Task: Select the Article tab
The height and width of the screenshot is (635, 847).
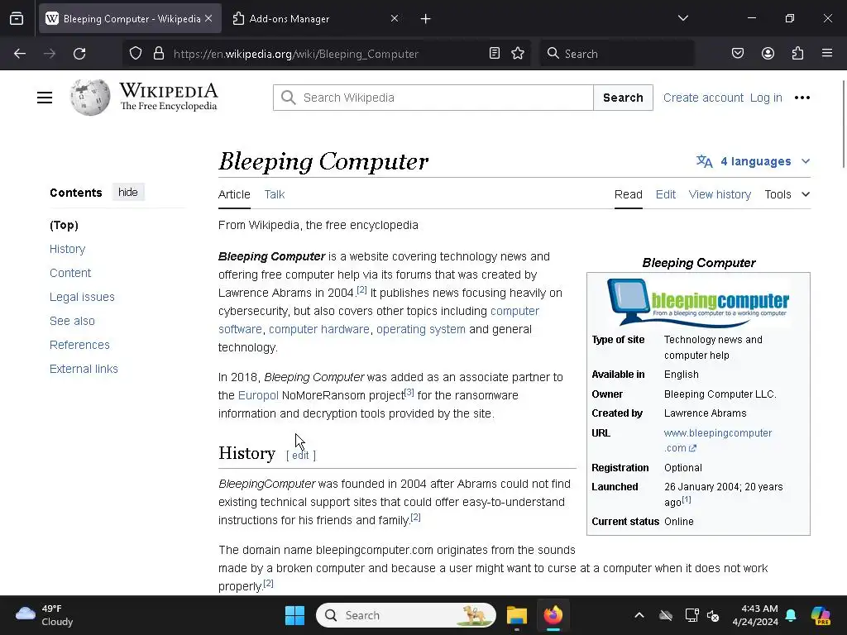Action: point(234,194)
